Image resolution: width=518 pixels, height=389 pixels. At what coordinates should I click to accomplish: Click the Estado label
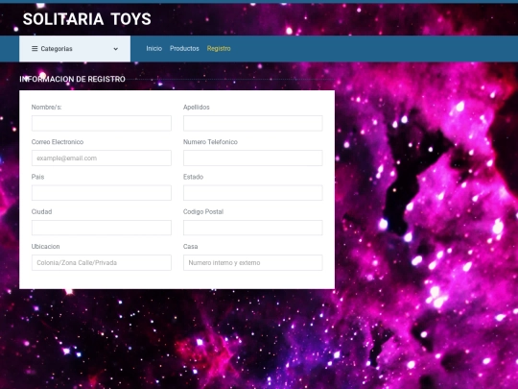(x=193, y=177)
